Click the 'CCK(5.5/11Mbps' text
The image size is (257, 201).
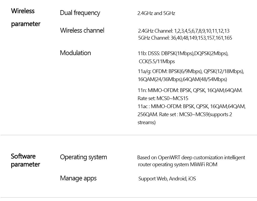pos(157,62)
